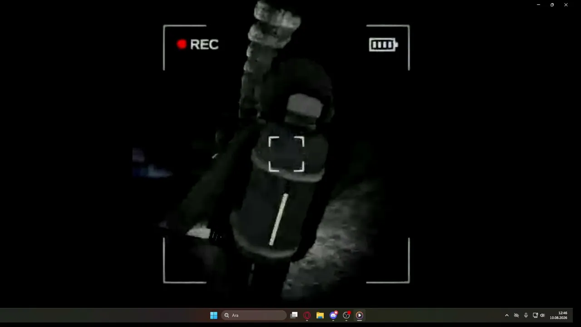This screenshot has height=327, width=581.
Task: Restore down the video player window
Action: 552,5
